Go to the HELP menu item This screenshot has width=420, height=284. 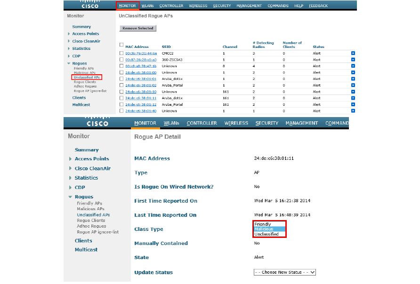coord(299,6)
